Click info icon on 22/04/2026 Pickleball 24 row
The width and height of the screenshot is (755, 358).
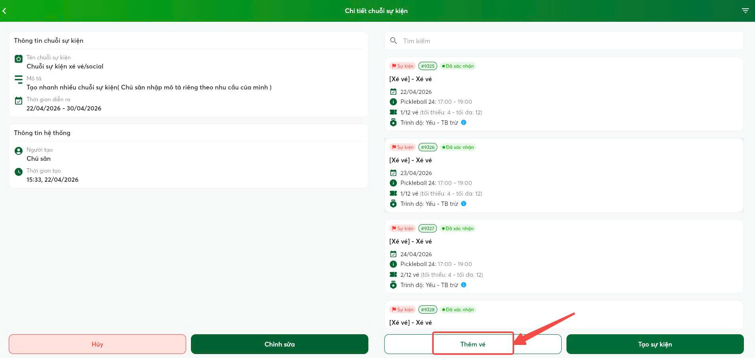click(393, 102)
